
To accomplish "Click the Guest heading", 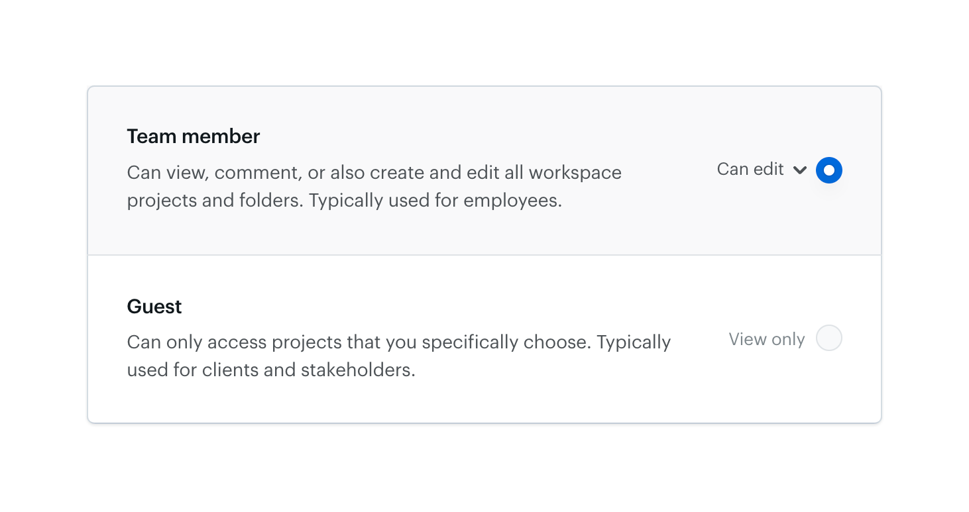I will (154, 306).
